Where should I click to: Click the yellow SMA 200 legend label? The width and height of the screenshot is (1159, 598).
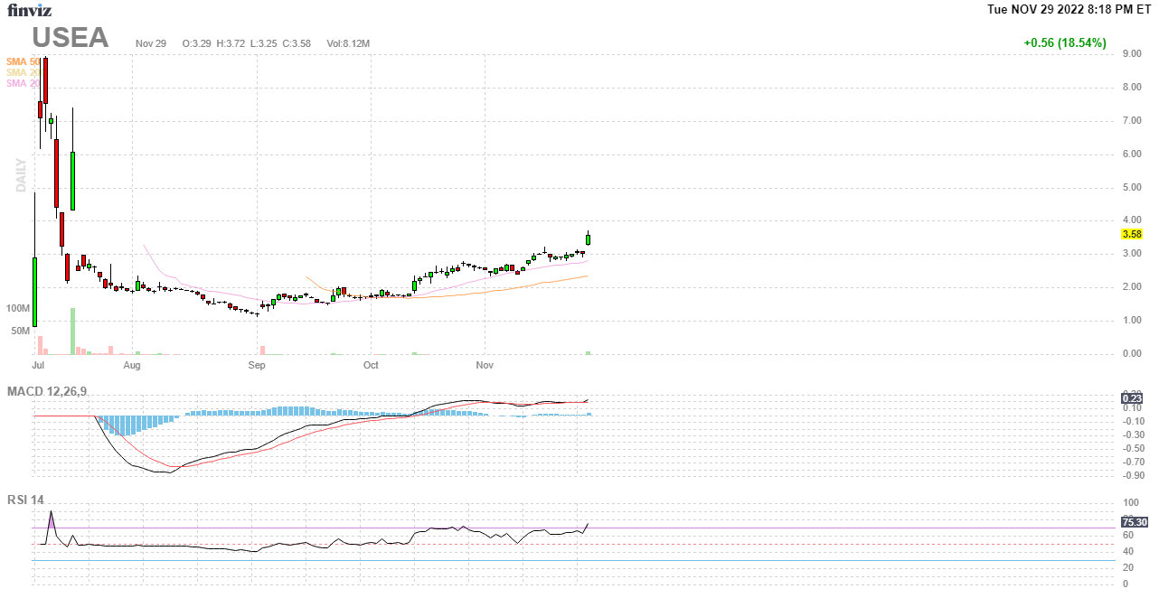click(23, 72)
